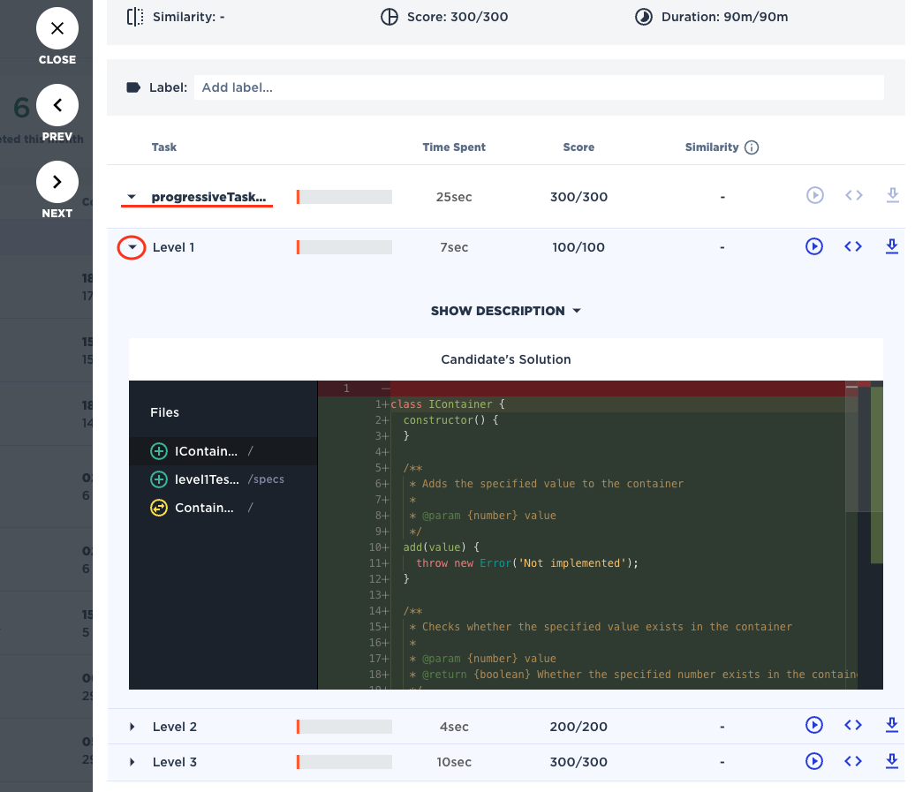Viewport: 915px width, 792px height.
Task: Play back the progressiveTask session
Action: coord(814,195)
